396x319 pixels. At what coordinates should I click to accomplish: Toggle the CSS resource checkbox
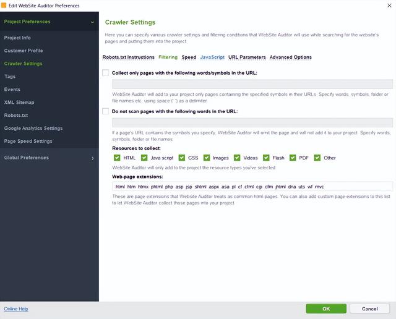point(182,158)
